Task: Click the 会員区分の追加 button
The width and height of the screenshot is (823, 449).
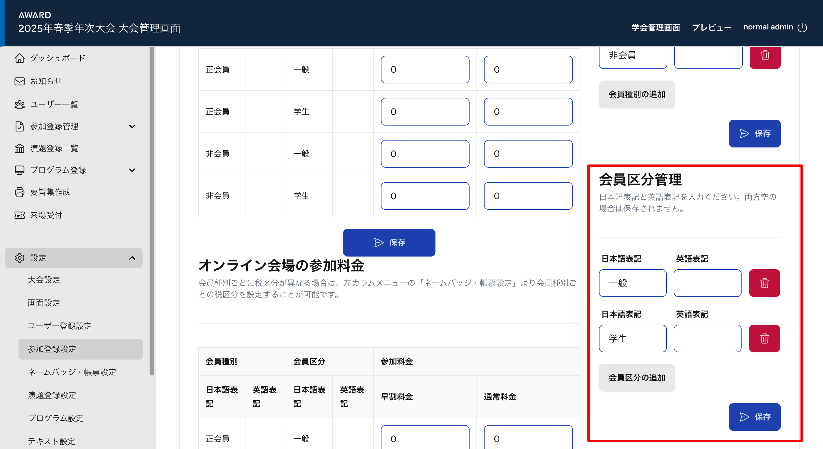Action: point(636,377)
